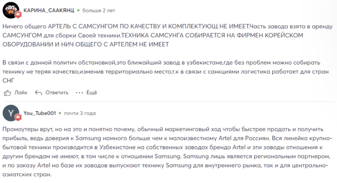The height and width of the screenshot is (183, 337).
Task: Click the reply arrow icon
Action: point(38,93)
